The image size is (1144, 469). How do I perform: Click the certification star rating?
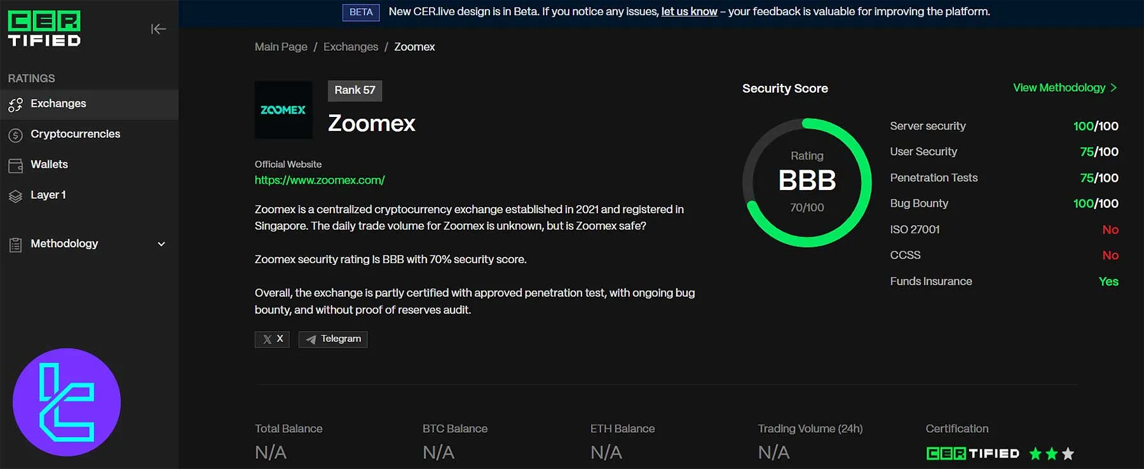tap(1051, 453)
